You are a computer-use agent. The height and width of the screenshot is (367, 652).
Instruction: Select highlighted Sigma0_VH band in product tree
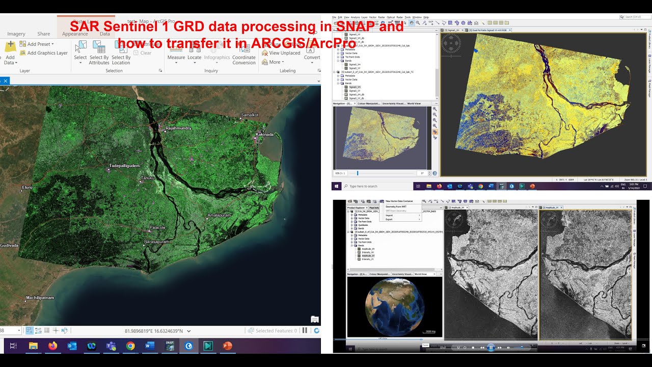(355, 87)
